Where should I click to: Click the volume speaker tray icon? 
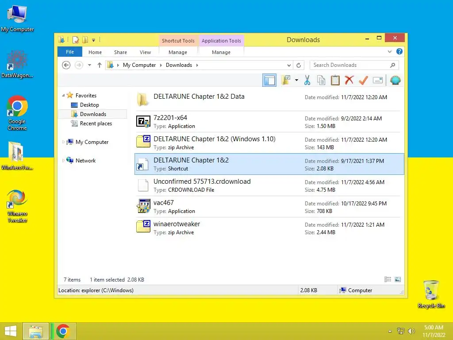(411, 331)
